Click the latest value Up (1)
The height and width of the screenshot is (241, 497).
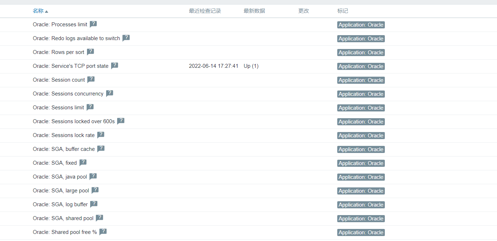tap(251, 66)
